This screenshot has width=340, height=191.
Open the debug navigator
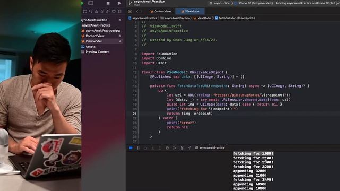pos(108,11)
